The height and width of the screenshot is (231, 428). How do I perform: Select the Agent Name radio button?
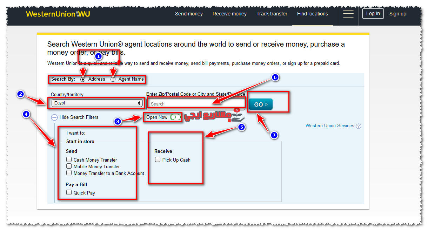point(113,80)
